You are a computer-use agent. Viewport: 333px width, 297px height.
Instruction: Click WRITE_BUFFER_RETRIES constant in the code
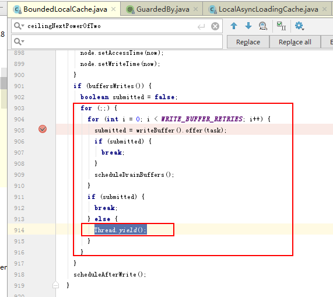coord(202,119)
